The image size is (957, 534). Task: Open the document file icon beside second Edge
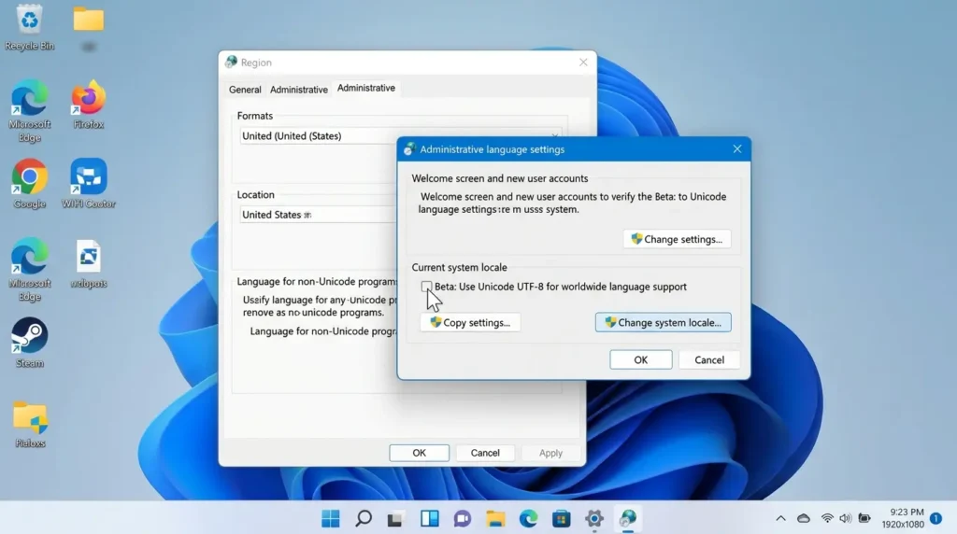(x=89, y=264)
